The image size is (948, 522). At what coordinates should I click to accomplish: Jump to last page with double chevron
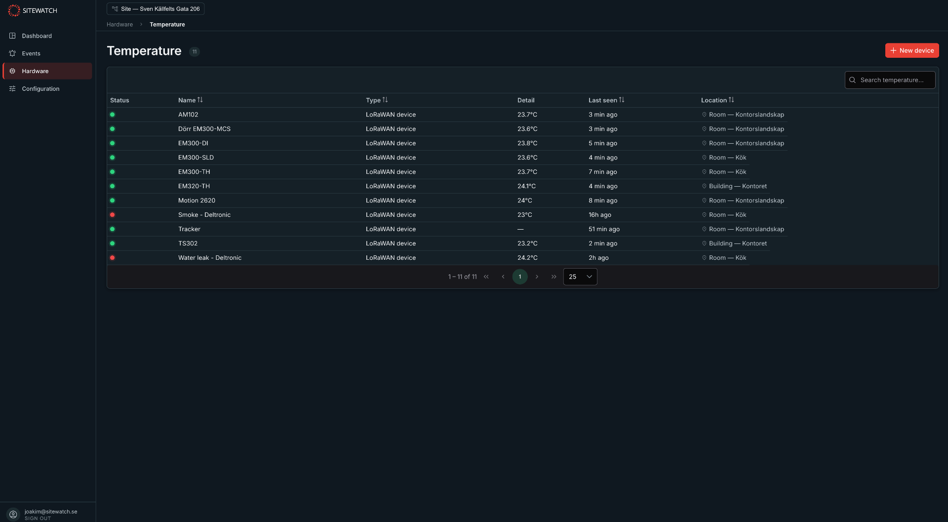click(554, 277)
